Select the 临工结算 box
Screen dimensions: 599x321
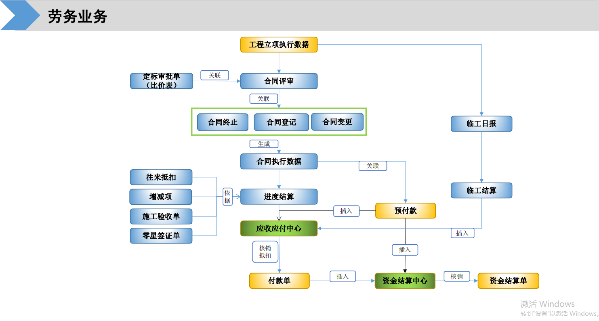[481, 190]
